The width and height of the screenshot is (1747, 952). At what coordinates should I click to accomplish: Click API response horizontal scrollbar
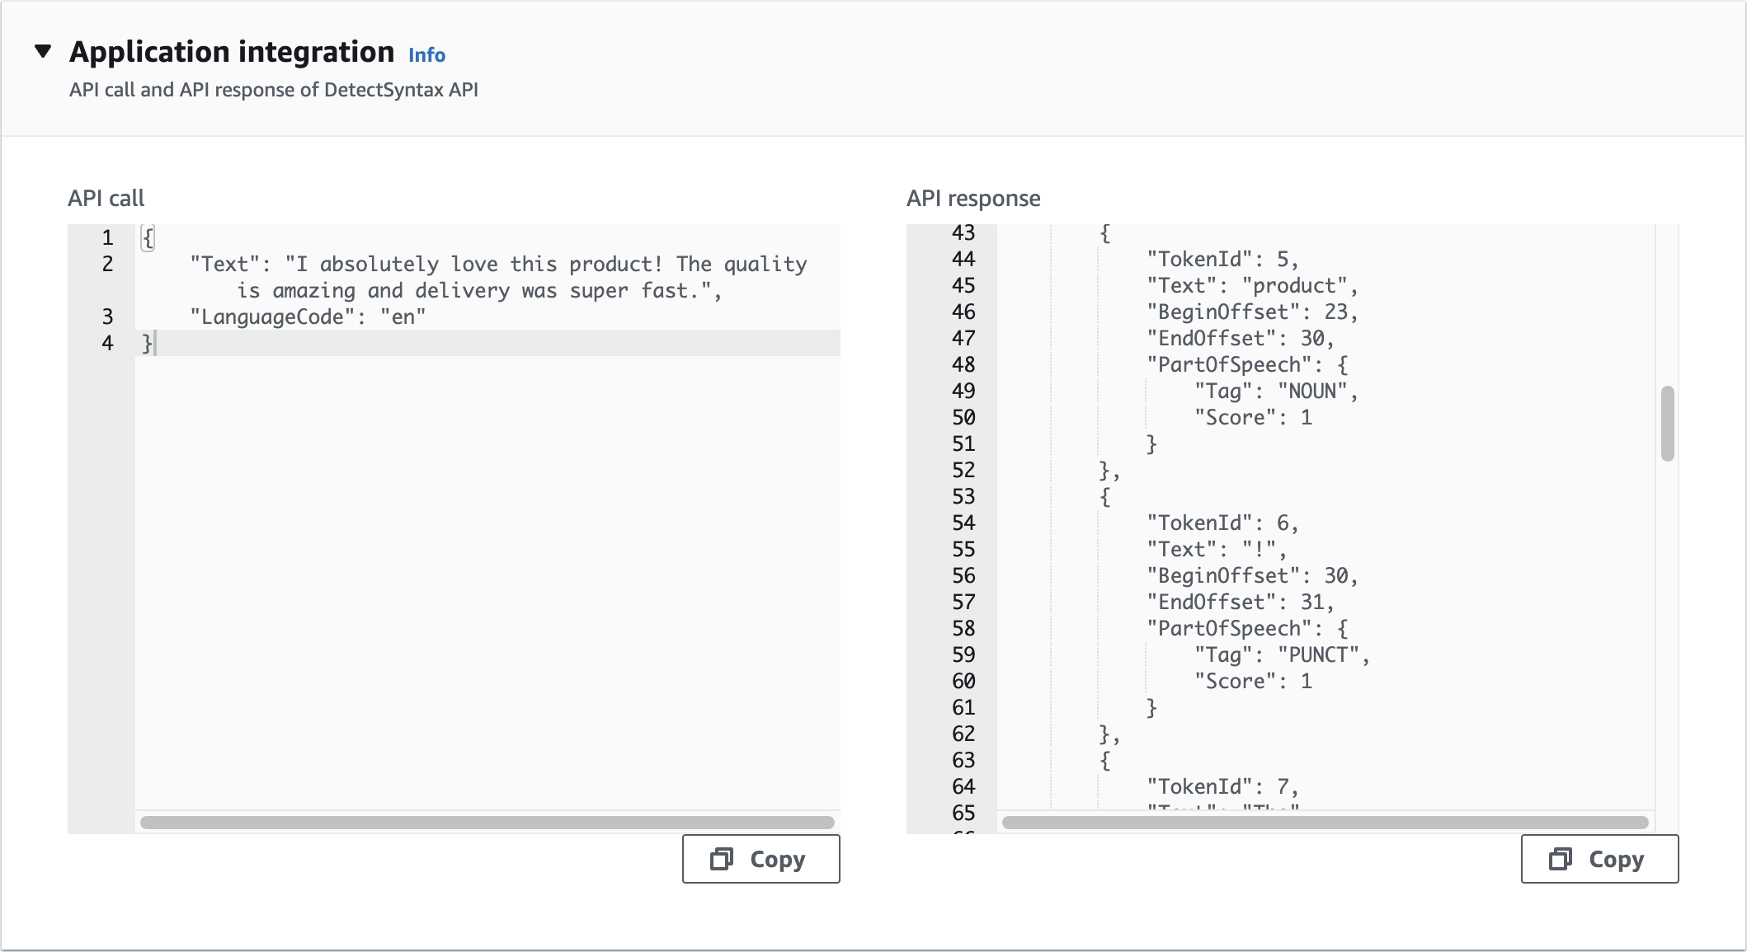tap(1325, 822)
